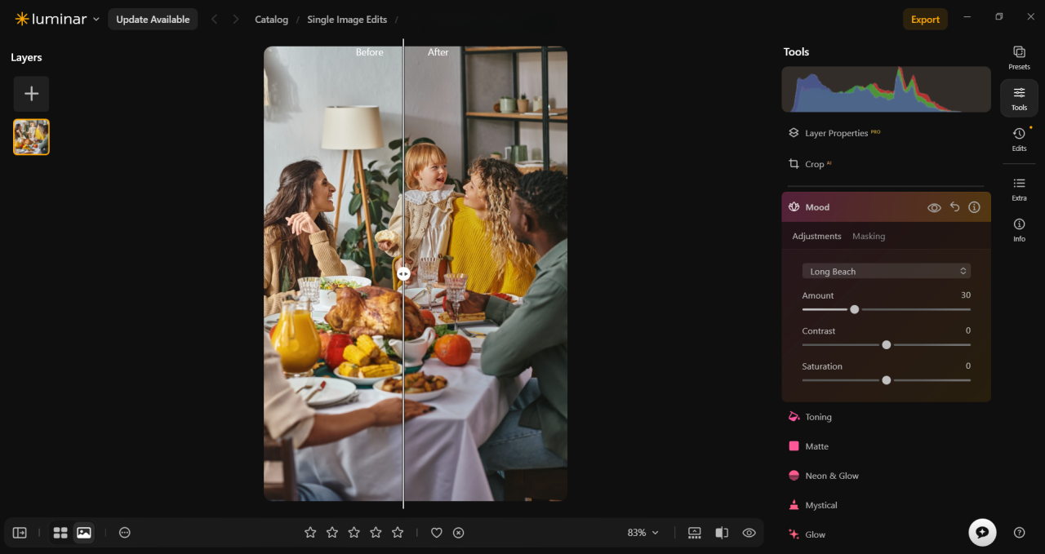Click the before/after divider handle
Screen dimensions: 1045x554
(403, 274)
